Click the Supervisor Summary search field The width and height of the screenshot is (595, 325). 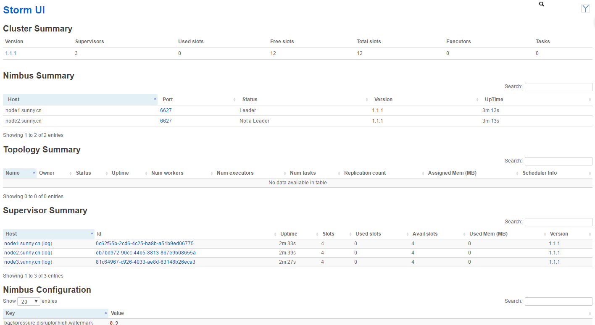[x=558, y=222]
